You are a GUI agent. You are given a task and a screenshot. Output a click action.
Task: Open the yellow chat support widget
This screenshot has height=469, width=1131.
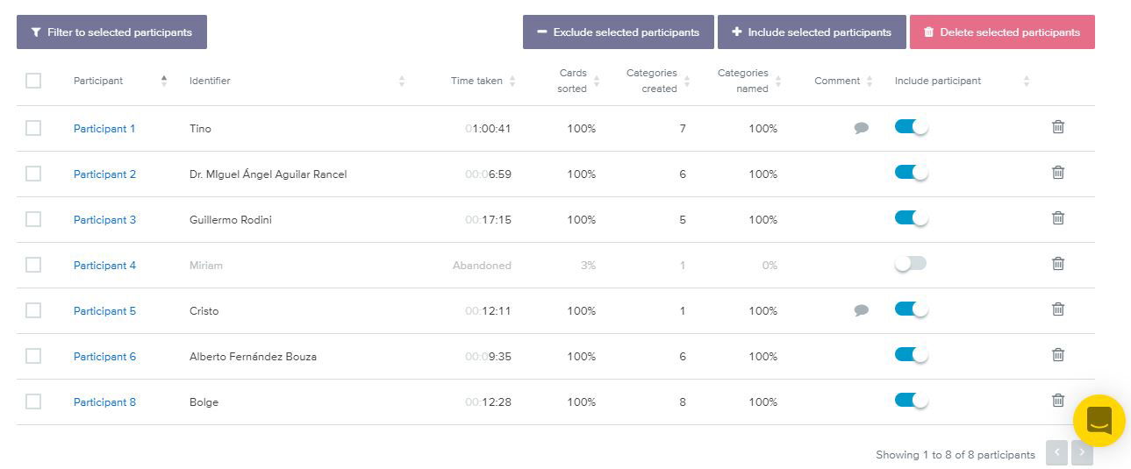[1099, 421]
